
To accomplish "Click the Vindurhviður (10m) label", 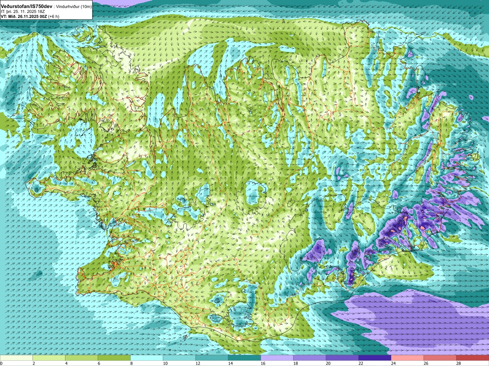I will (x=74, y=7).
